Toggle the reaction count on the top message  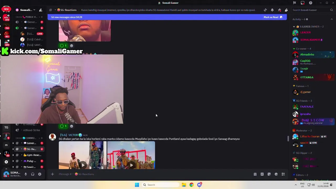[63, 46]
